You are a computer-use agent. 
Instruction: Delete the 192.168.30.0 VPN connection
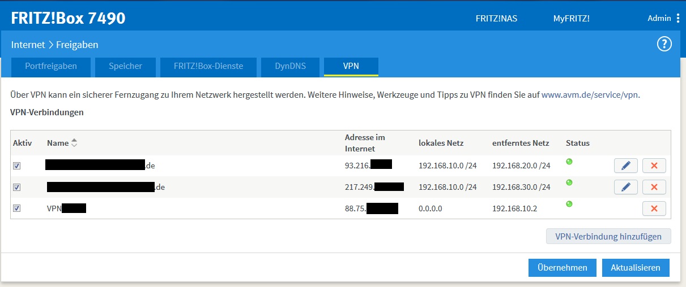coord(654,187)
